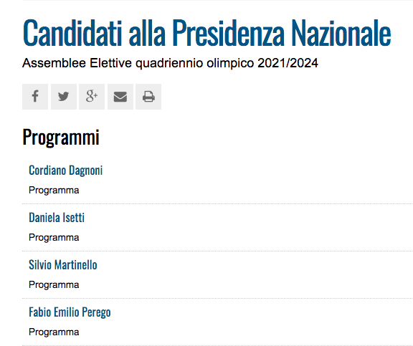
Task: Open Silvio Martinello candidate link
Action: point(63,265)
